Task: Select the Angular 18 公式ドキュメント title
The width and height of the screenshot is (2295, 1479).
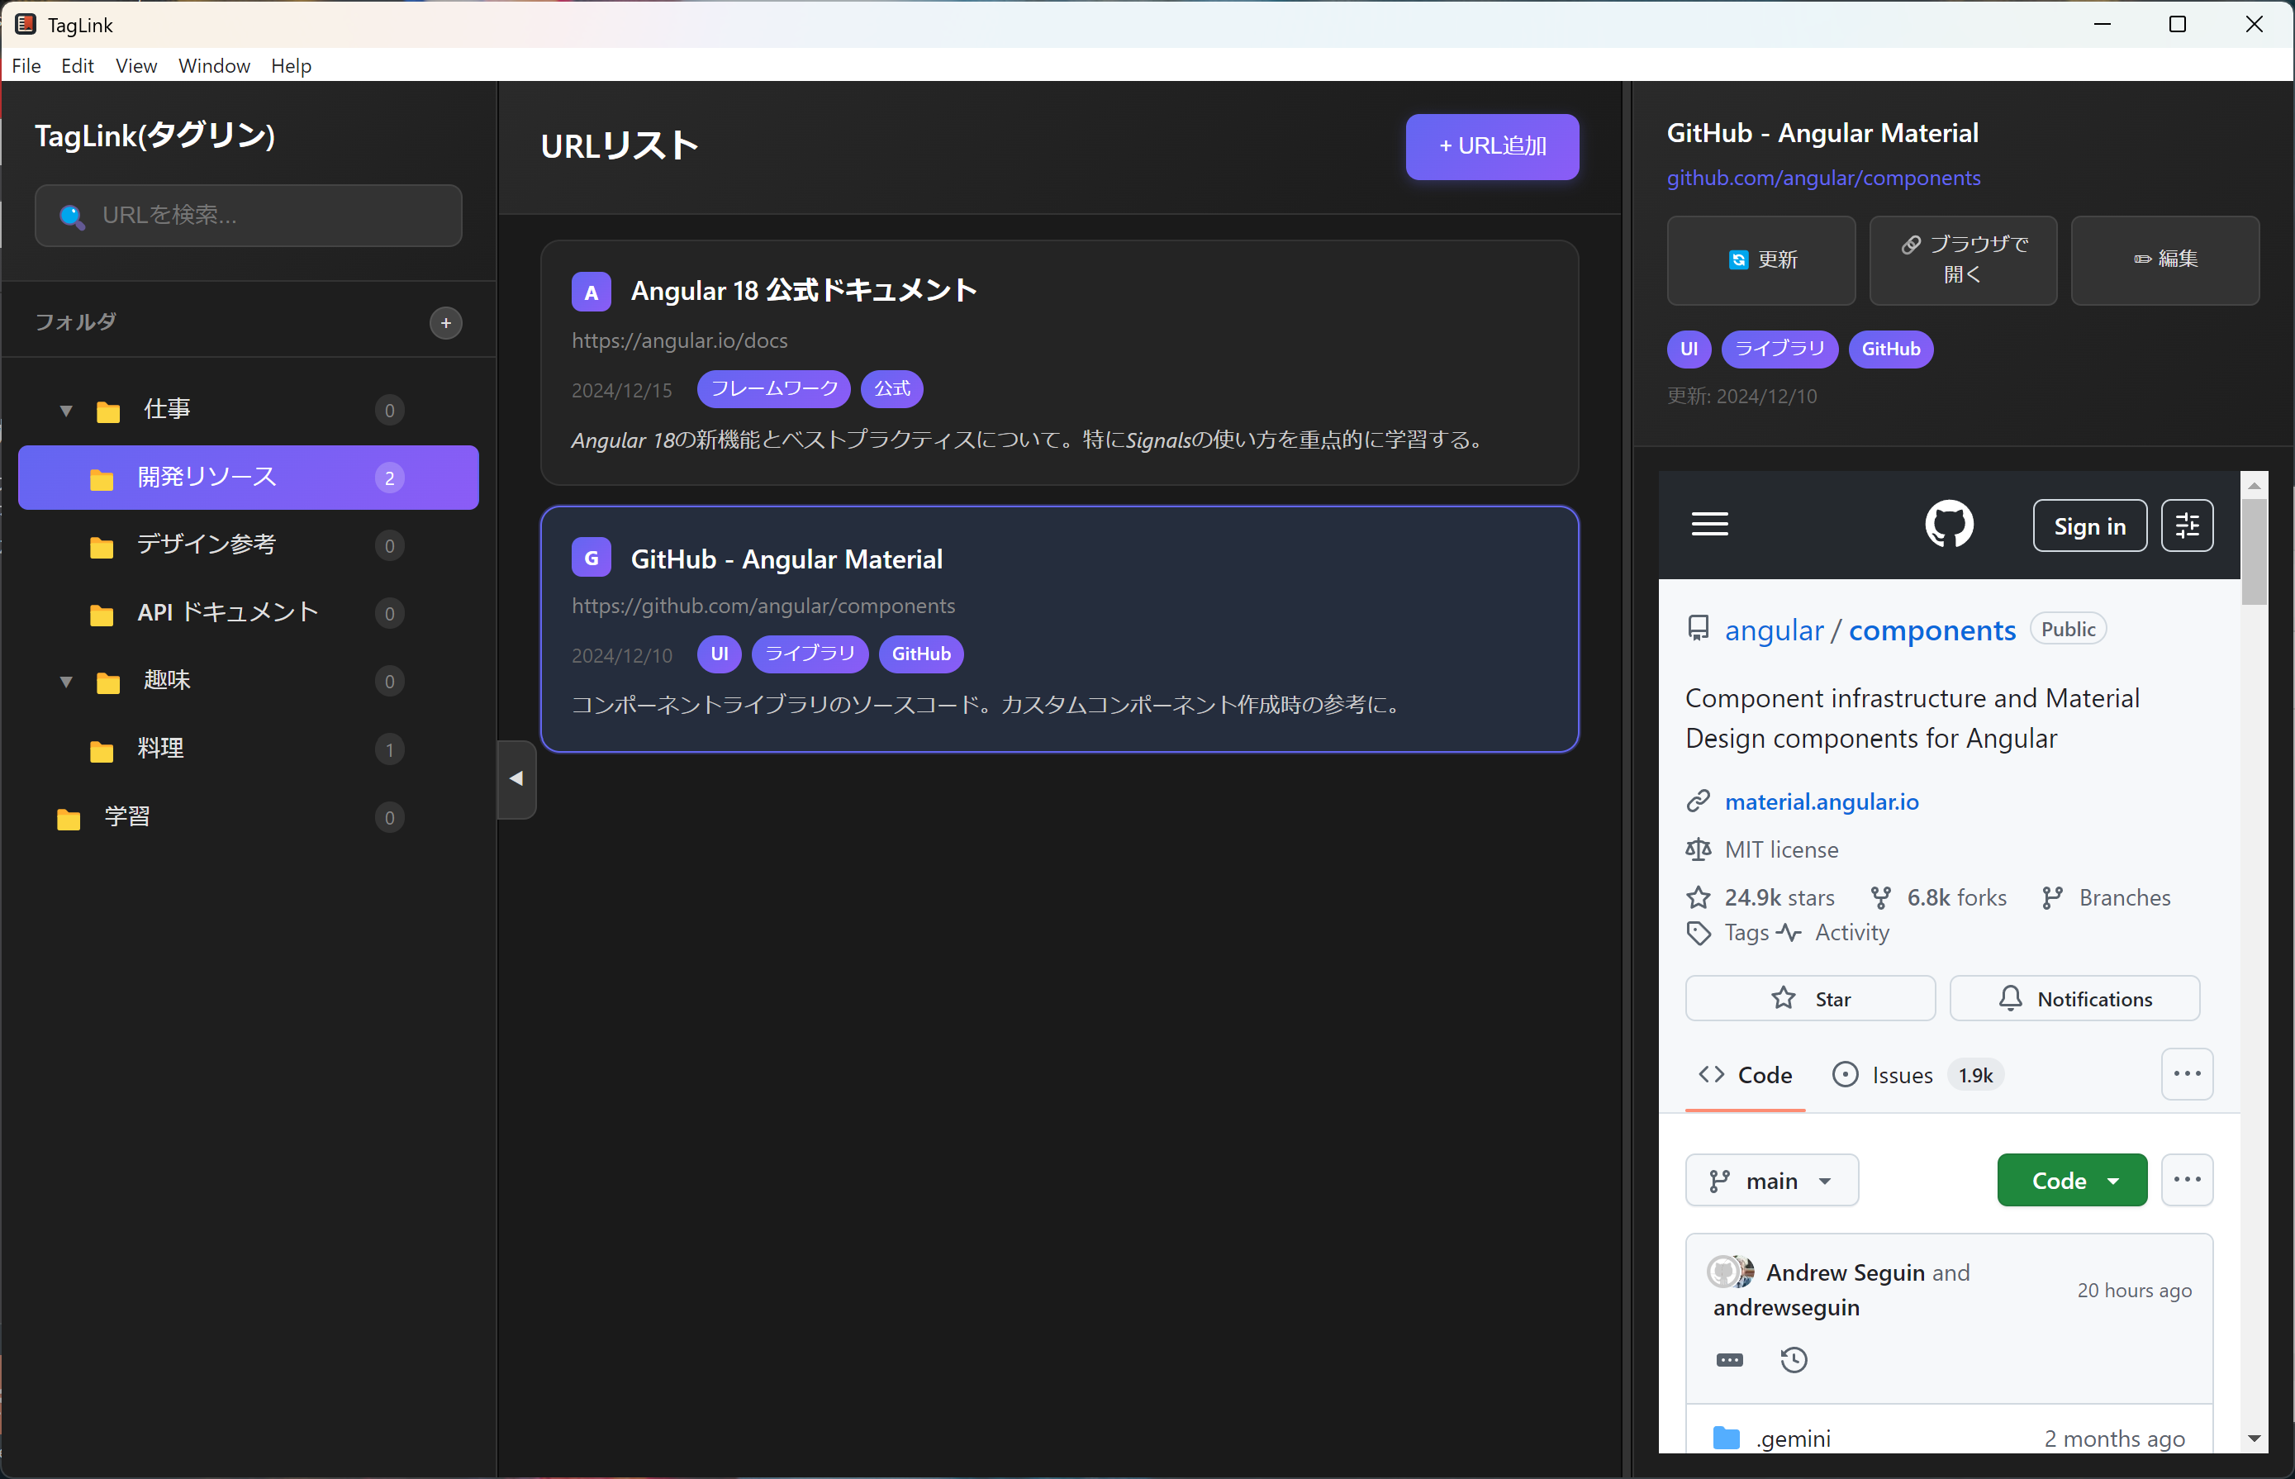Action: pyautogui.click(x=804, y=290)
